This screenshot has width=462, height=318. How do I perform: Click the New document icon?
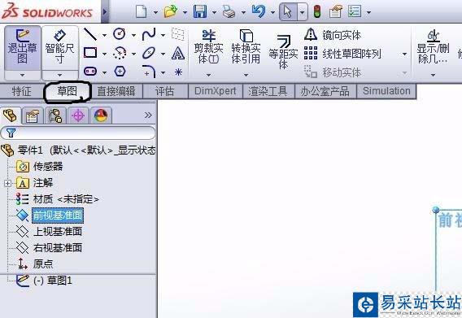(142, 11)
